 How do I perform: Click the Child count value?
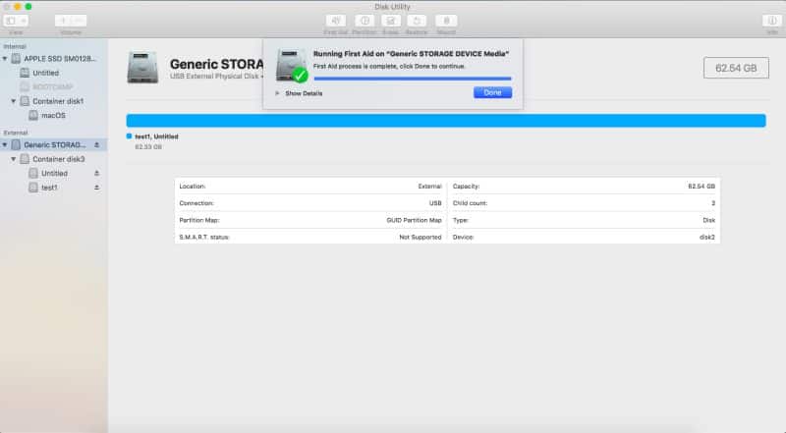(x=713, y=203)
